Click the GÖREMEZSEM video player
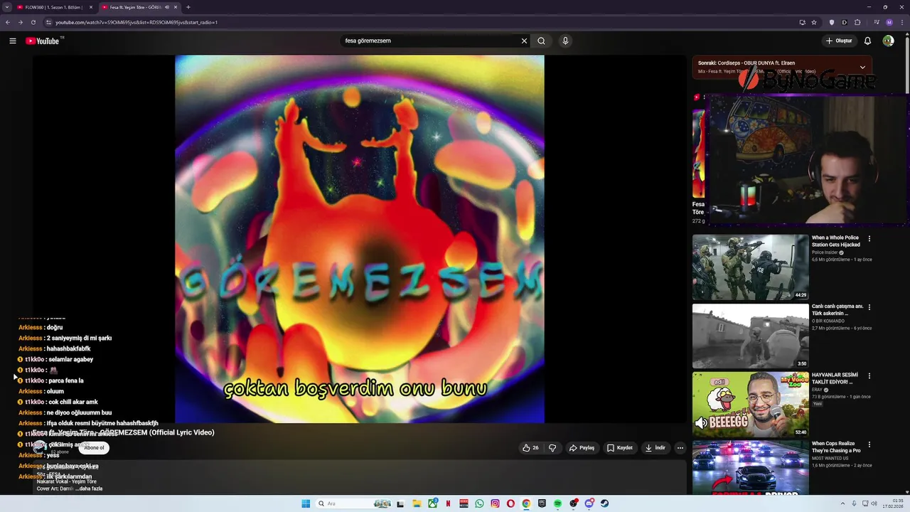The width and height of the screenshot is (910, 512). click(x=360, y=239)
